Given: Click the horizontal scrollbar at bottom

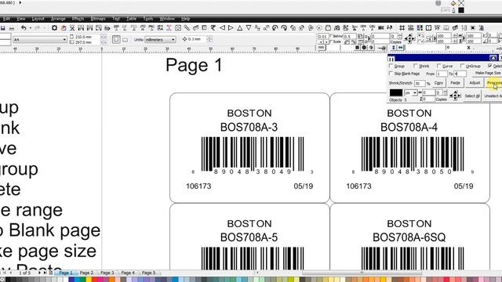Looking at the screenshot, I should click(x=362, y=273).
